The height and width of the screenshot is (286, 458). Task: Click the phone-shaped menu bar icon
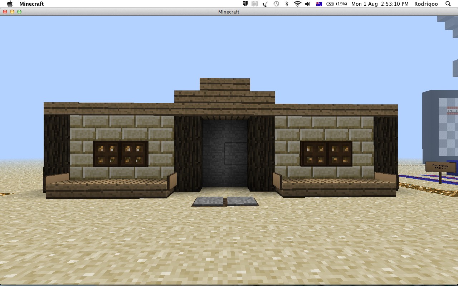(x=265, y=4)
